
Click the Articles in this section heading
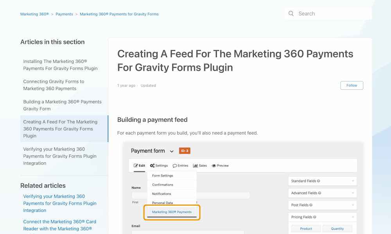tap(52, 42)
